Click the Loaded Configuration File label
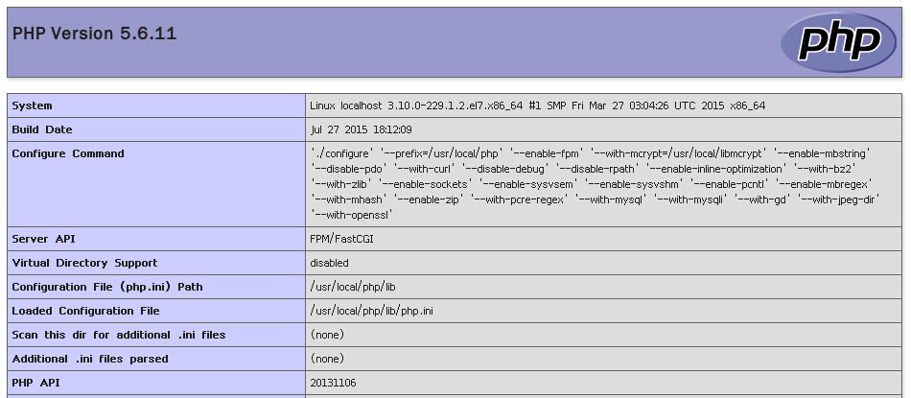911x398 pixels. [86, 311]
